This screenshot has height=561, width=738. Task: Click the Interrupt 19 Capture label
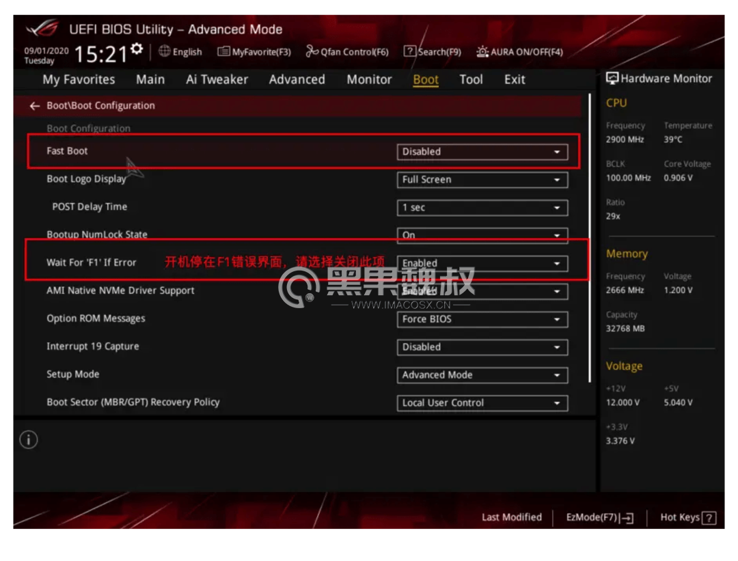coord(93,346)
